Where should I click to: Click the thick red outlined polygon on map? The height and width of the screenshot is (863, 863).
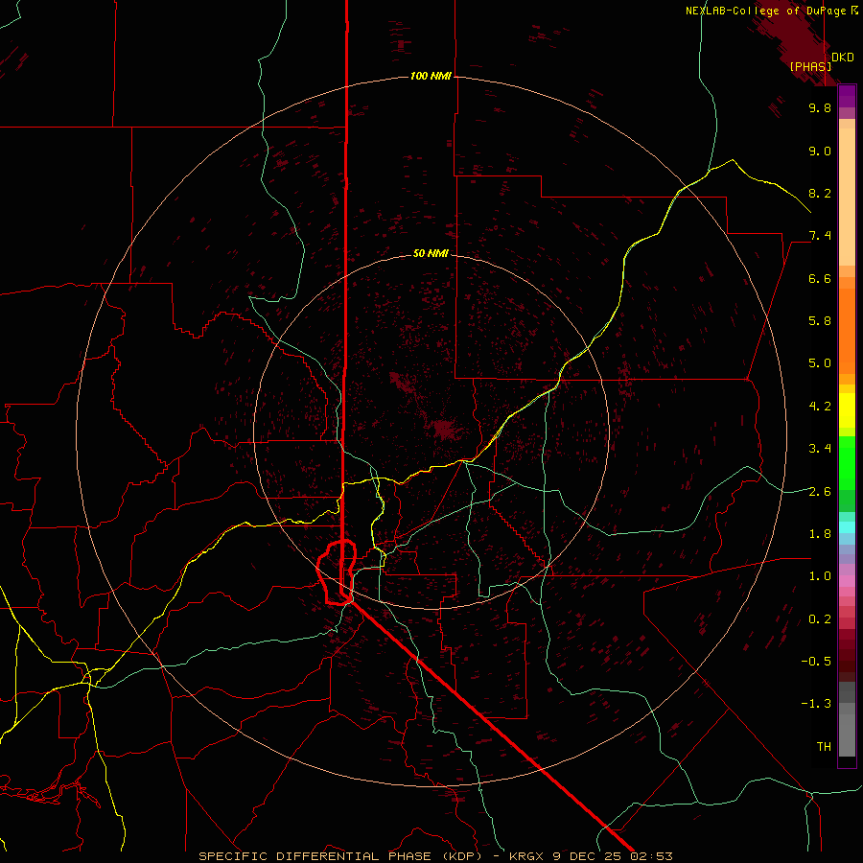tap(337, 572)
